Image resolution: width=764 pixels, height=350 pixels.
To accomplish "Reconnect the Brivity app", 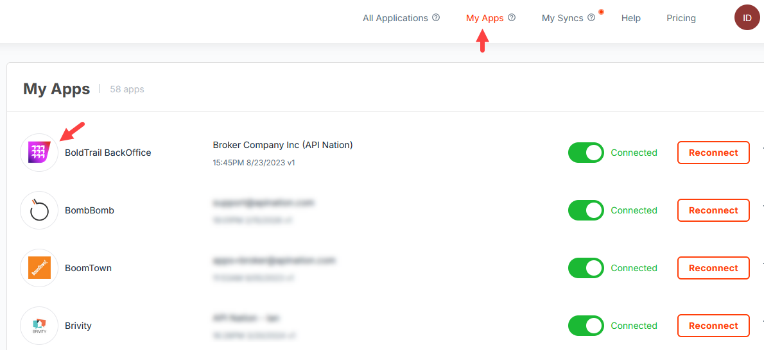I will 713,326.
